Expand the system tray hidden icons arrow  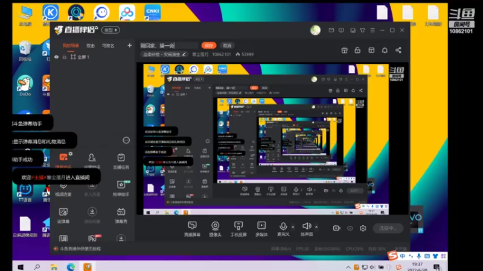(x=348, y=267)
